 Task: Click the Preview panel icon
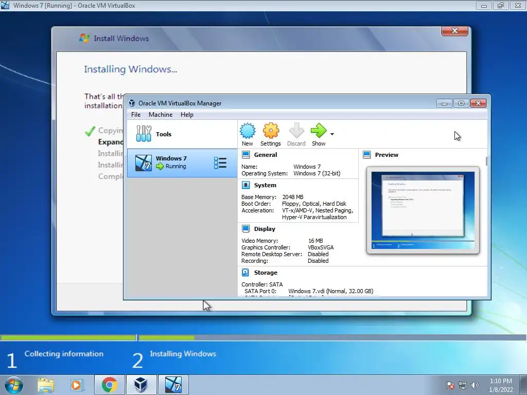click(x=366, y=154)
